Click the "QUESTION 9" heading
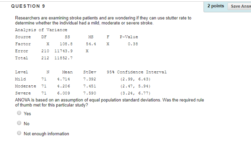Viewport: 251px width, 150px height. tap(28, 6)
